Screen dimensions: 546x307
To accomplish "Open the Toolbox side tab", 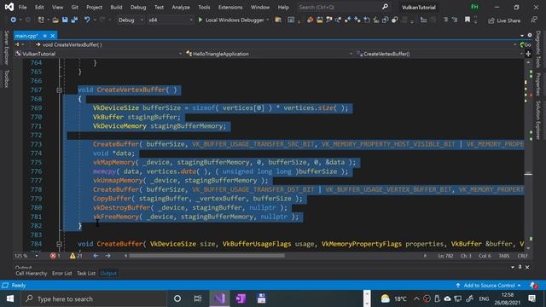I will point(6,78).
